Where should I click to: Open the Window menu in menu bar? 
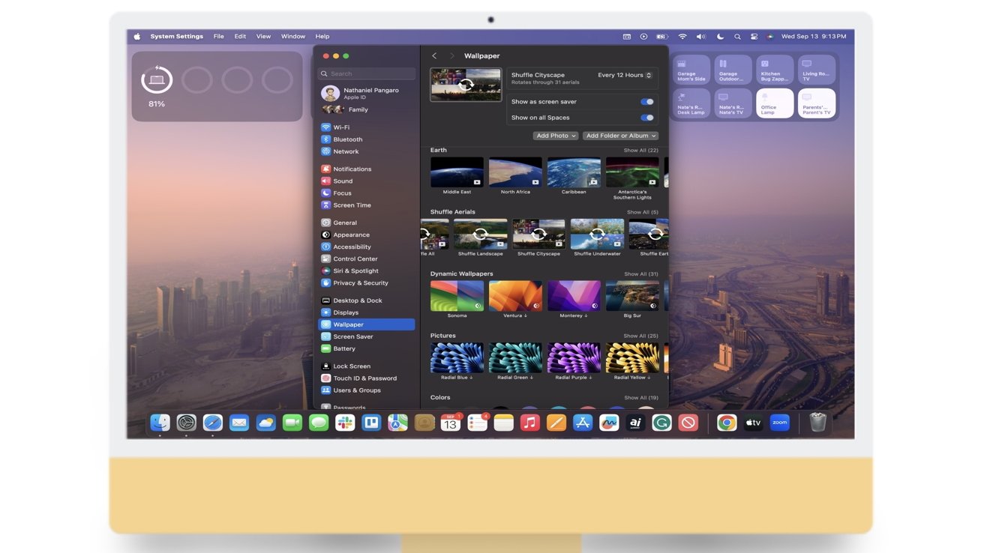(292, 37)
